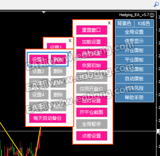Click the smiley face beside Hedging_EA_v5.7
The width and height of the screenshot is (160, 156).
pyautogui.click(x=152, y=15)
